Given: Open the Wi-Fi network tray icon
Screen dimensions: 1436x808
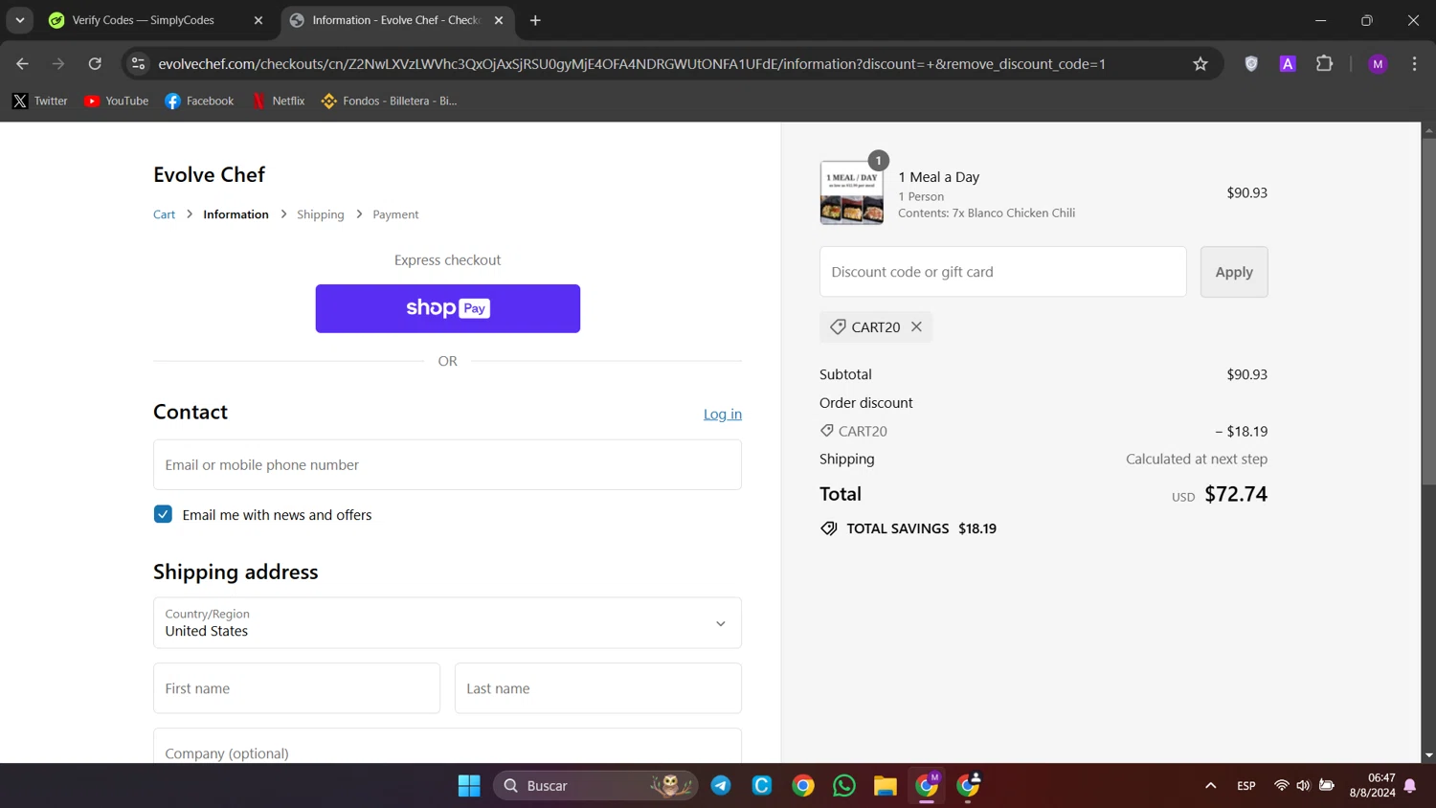Looking at the screenshot, I should (x=1281, y=786).
